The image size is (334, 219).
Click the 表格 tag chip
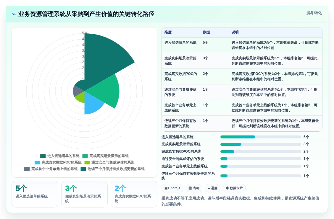[194, 188]
